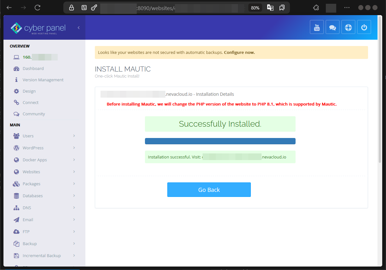
Task: Open Version Management in sidebar
Action: [43, 80]
